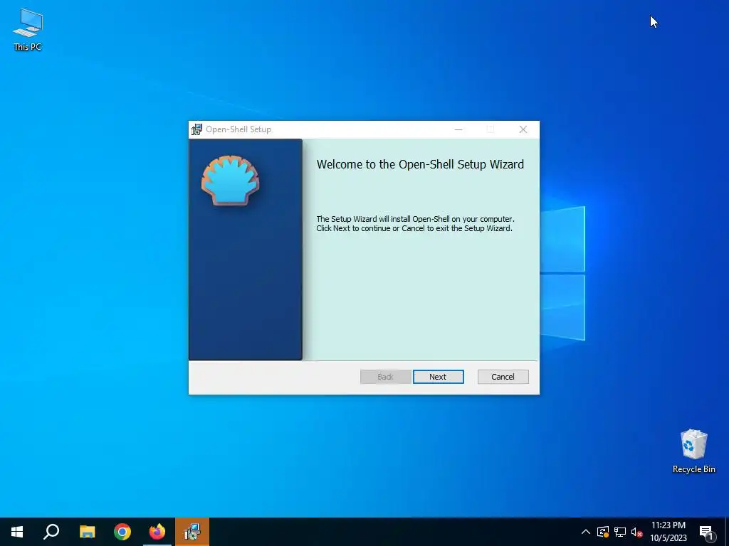Viewport: 729px width, 546px height.
Task: Select the This PC desktop icon
Action: [28, 29]
